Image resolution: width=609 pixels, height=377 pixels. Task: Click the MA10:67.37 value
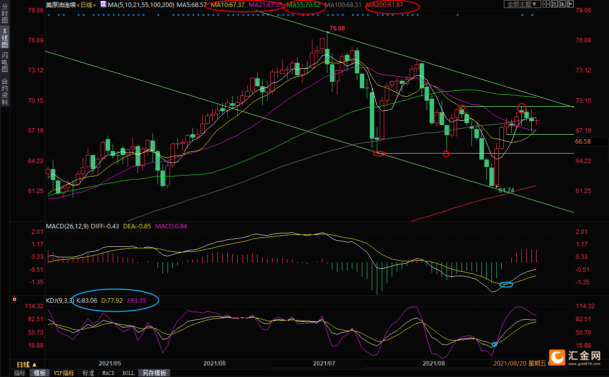coord(228,4)
